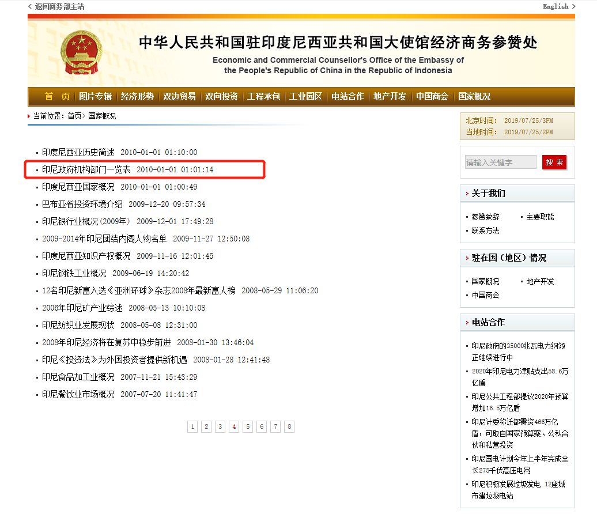Open the 工程承包 menu item

pos(263,96)
